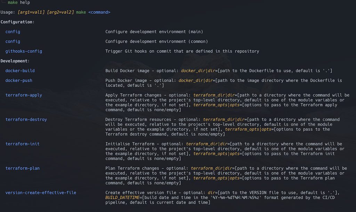This screenshot has height=212, width=356.
Task: Click the terraform-apply command name
Action: pyautogui.click(x=24, y=95)
